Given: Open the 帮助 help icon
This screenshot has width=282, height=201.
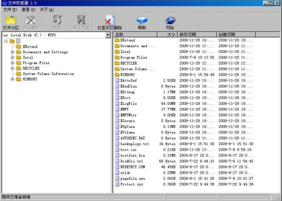Looking at the screenshot, I should pyautogui.click(x=142, y=20).
